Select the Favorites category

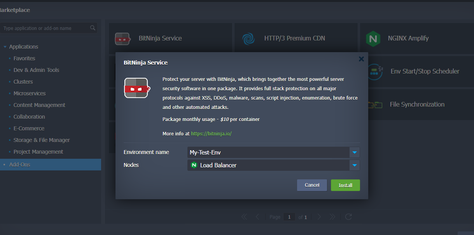coord(24,58)
